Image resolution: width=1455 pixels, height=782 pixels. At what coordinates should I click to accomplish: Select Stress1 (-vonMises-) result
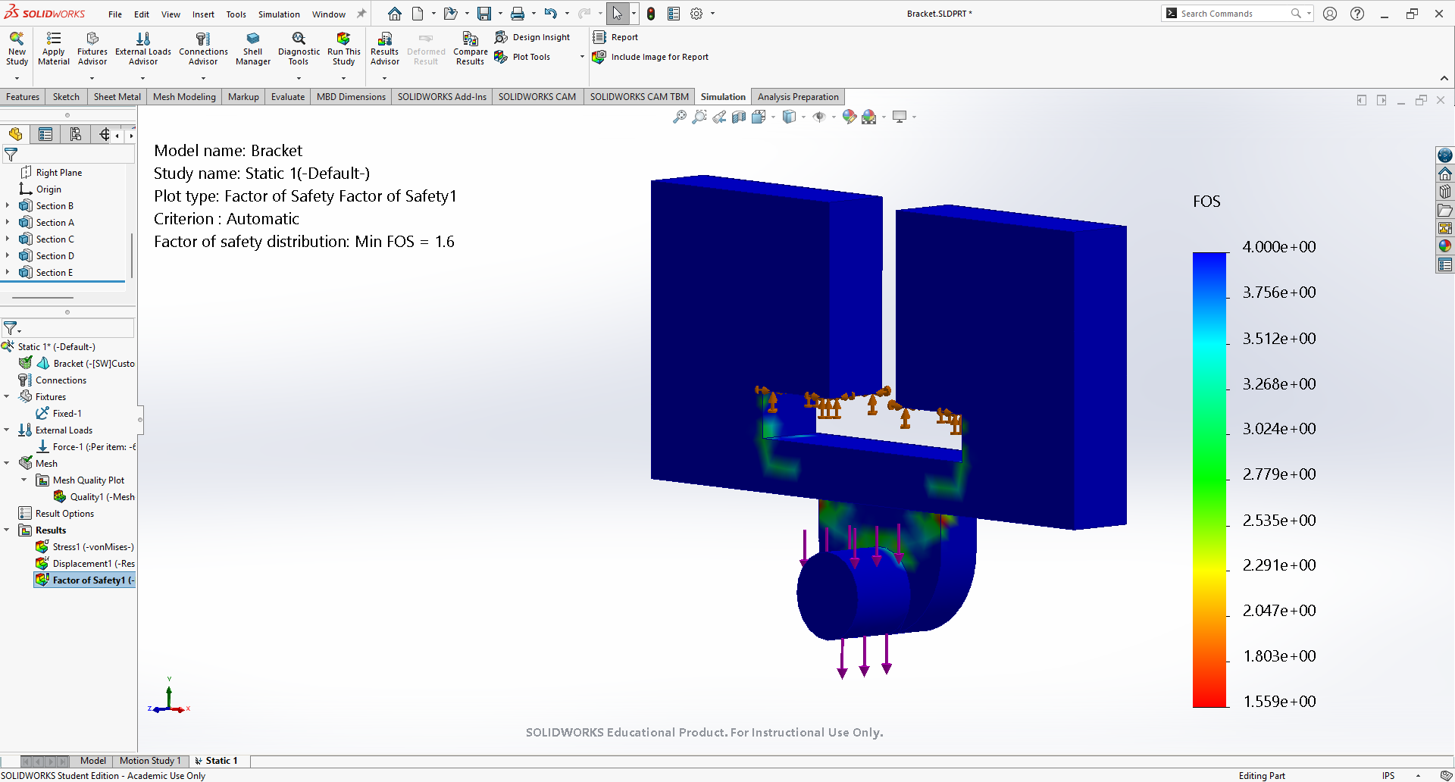coord(85,546)
